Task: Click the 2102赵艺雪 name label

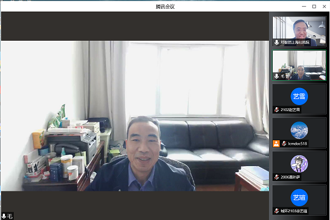Action: point(290,110)
